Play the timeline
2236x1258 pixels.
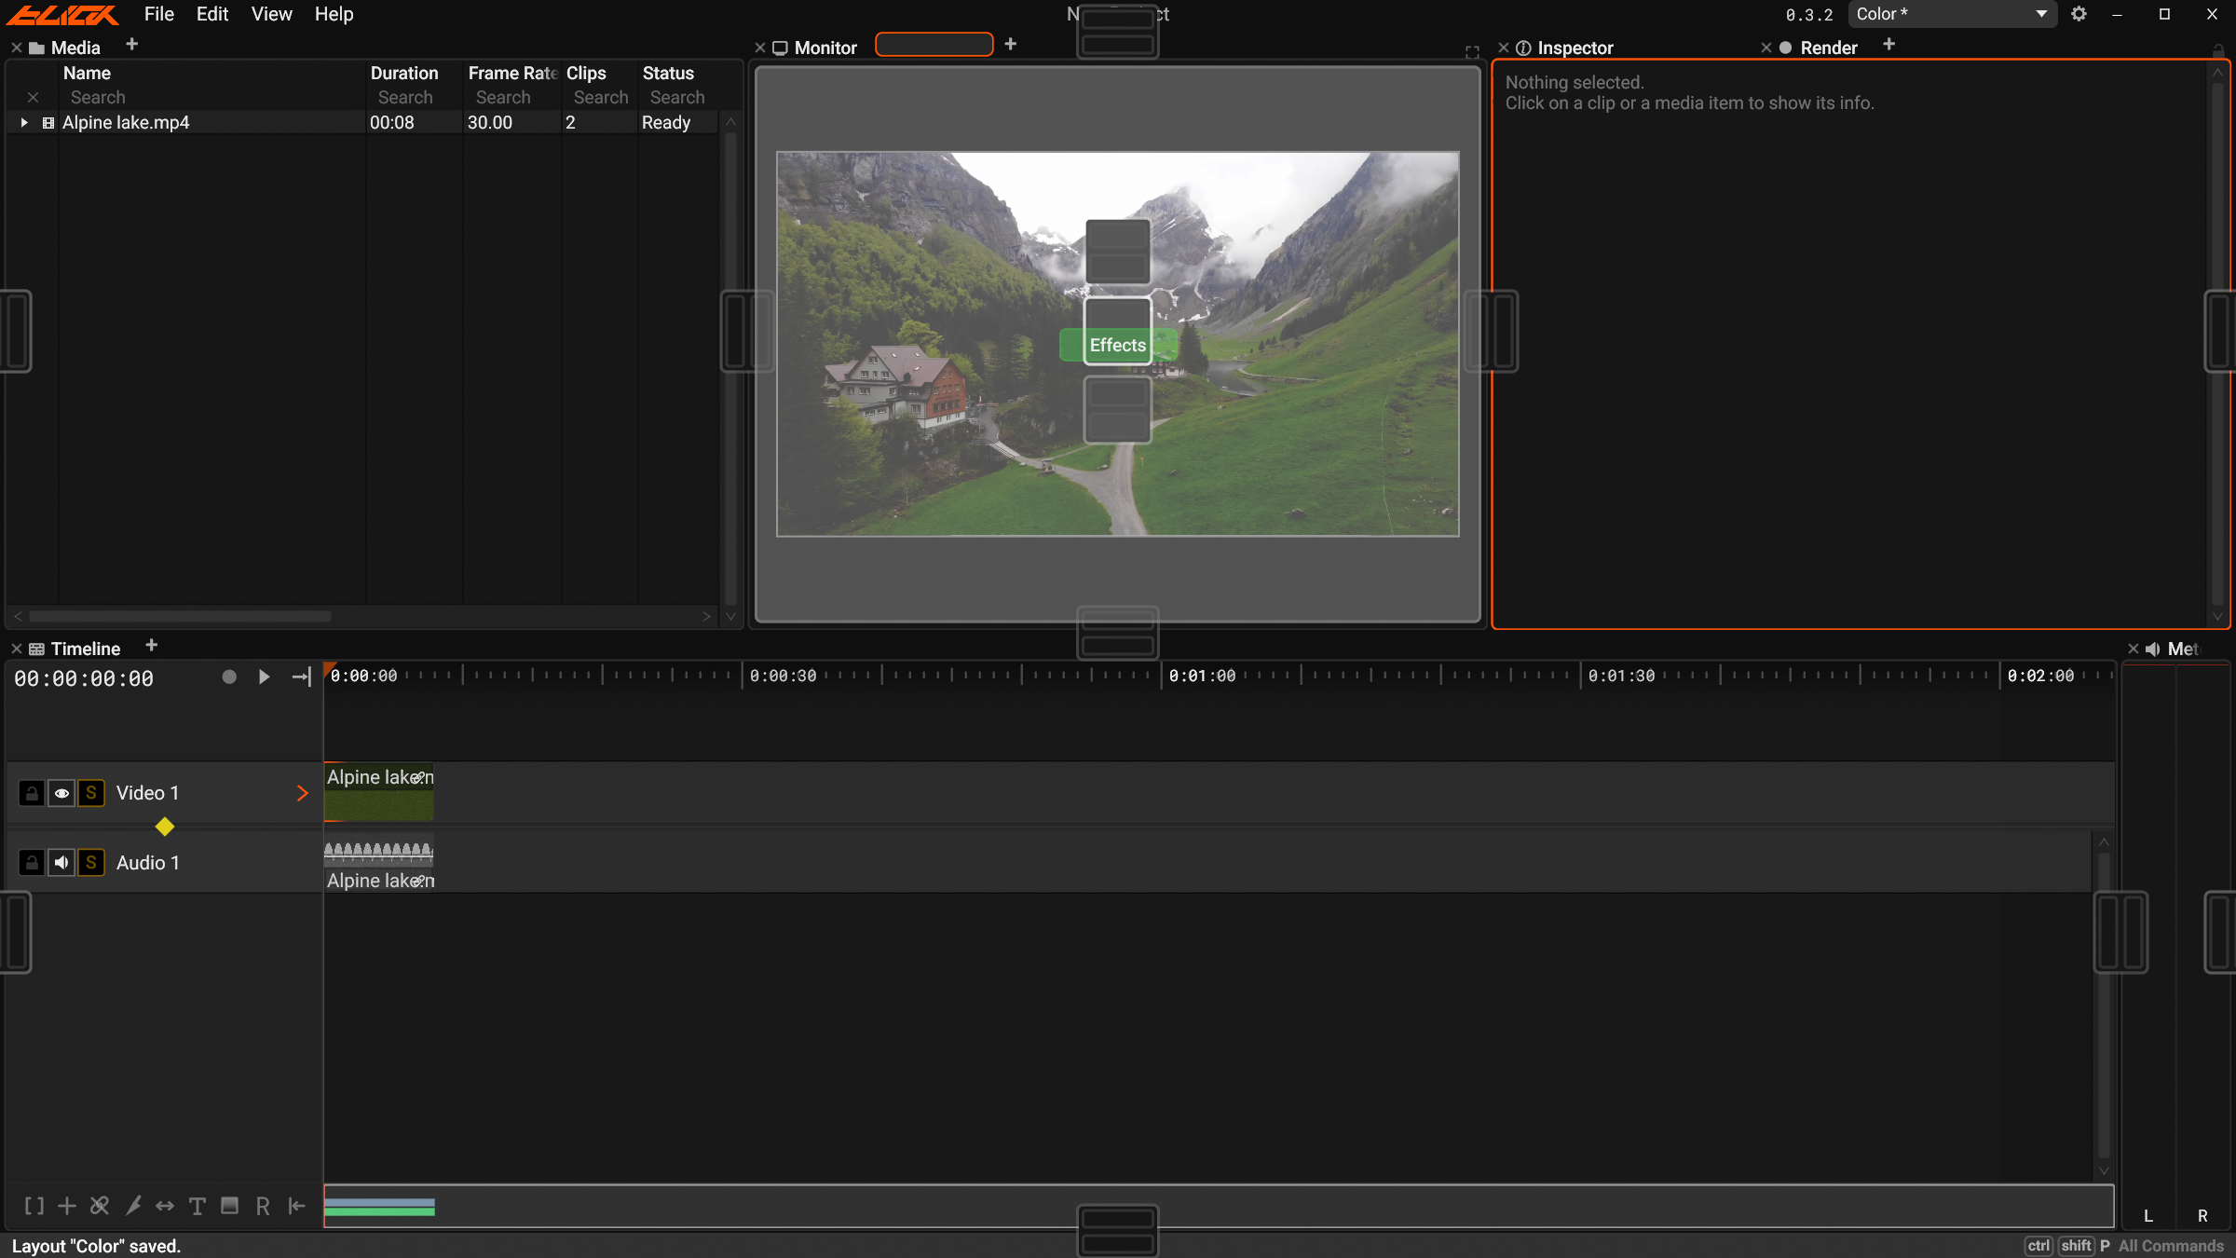(264, 677)
